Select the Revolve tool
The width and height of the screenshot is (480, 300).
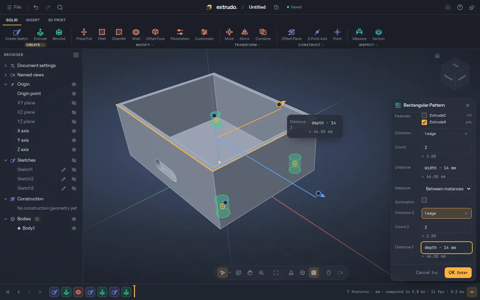(59, 34)
